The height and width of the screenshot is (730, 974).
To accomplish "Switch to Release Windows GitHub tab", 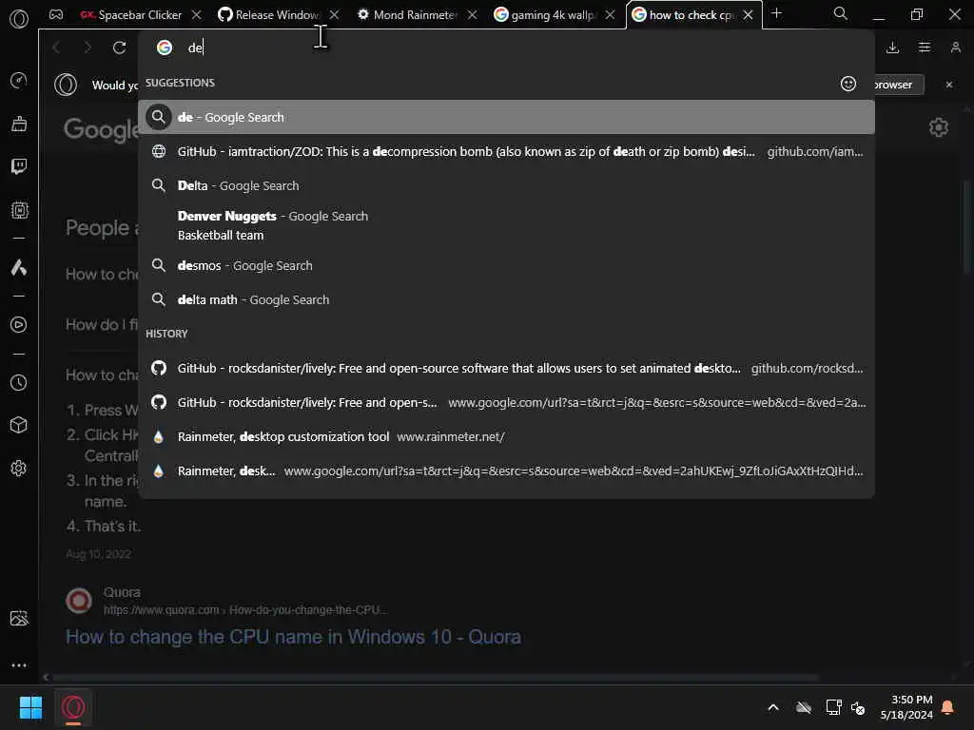I will (267, 15).
